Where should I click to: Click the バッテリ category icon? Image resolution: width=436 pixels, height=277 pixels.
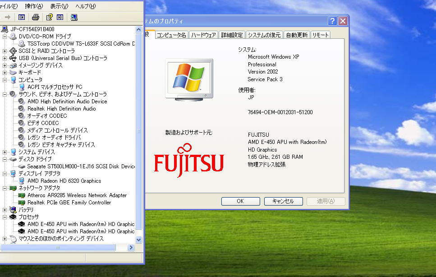tap(13, 210)
